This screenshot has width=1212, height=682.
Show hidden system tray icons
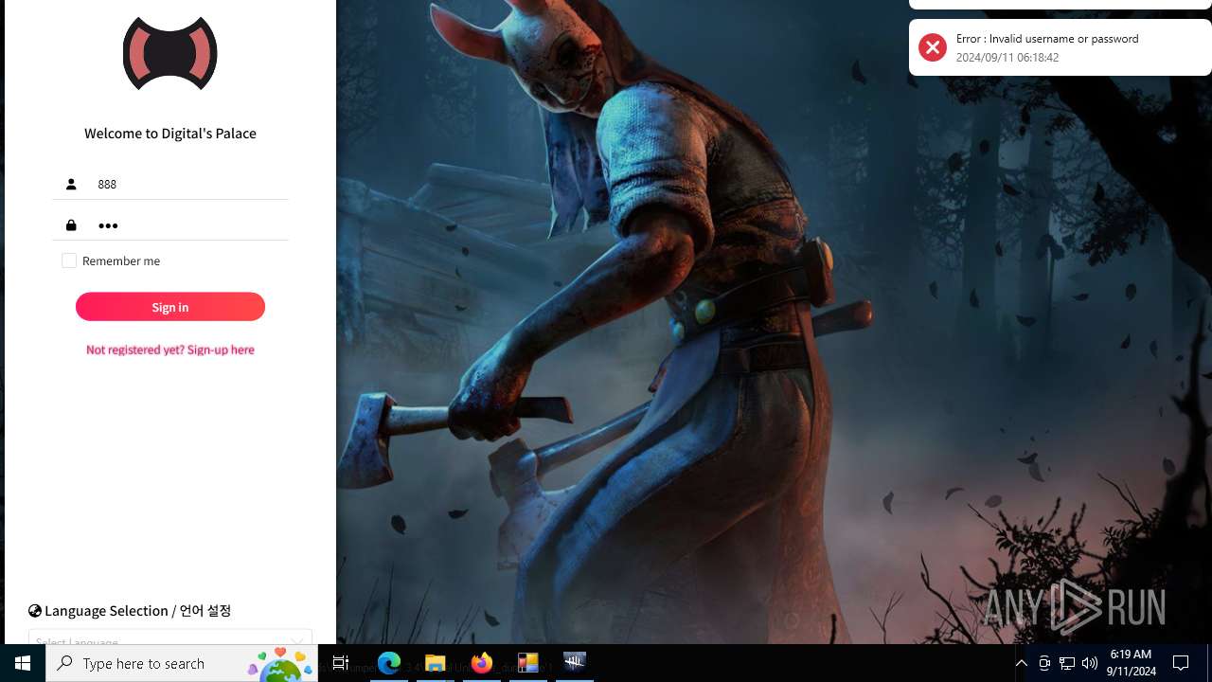[x=1021, y=663]
